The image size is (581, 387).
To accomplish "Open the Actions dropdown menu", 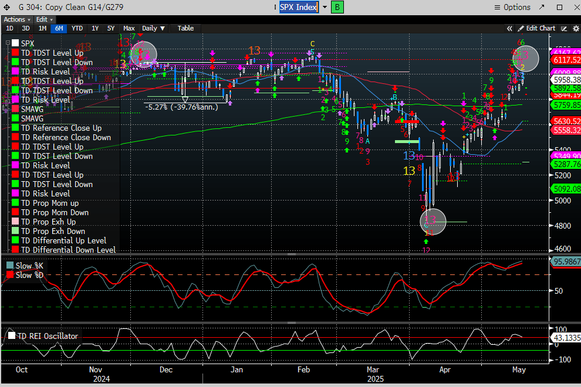I will point(17,19).
